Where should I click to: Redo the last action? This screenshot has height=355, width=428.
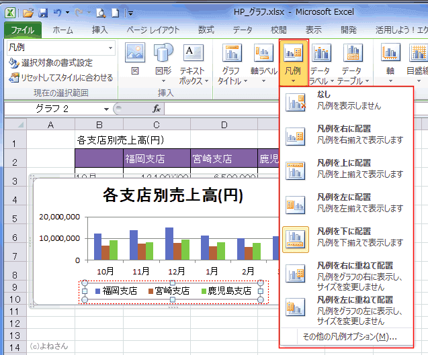79,13
